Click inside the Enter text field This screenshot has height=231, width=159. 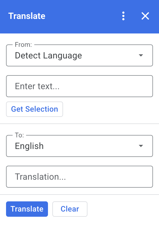point(79,86)
